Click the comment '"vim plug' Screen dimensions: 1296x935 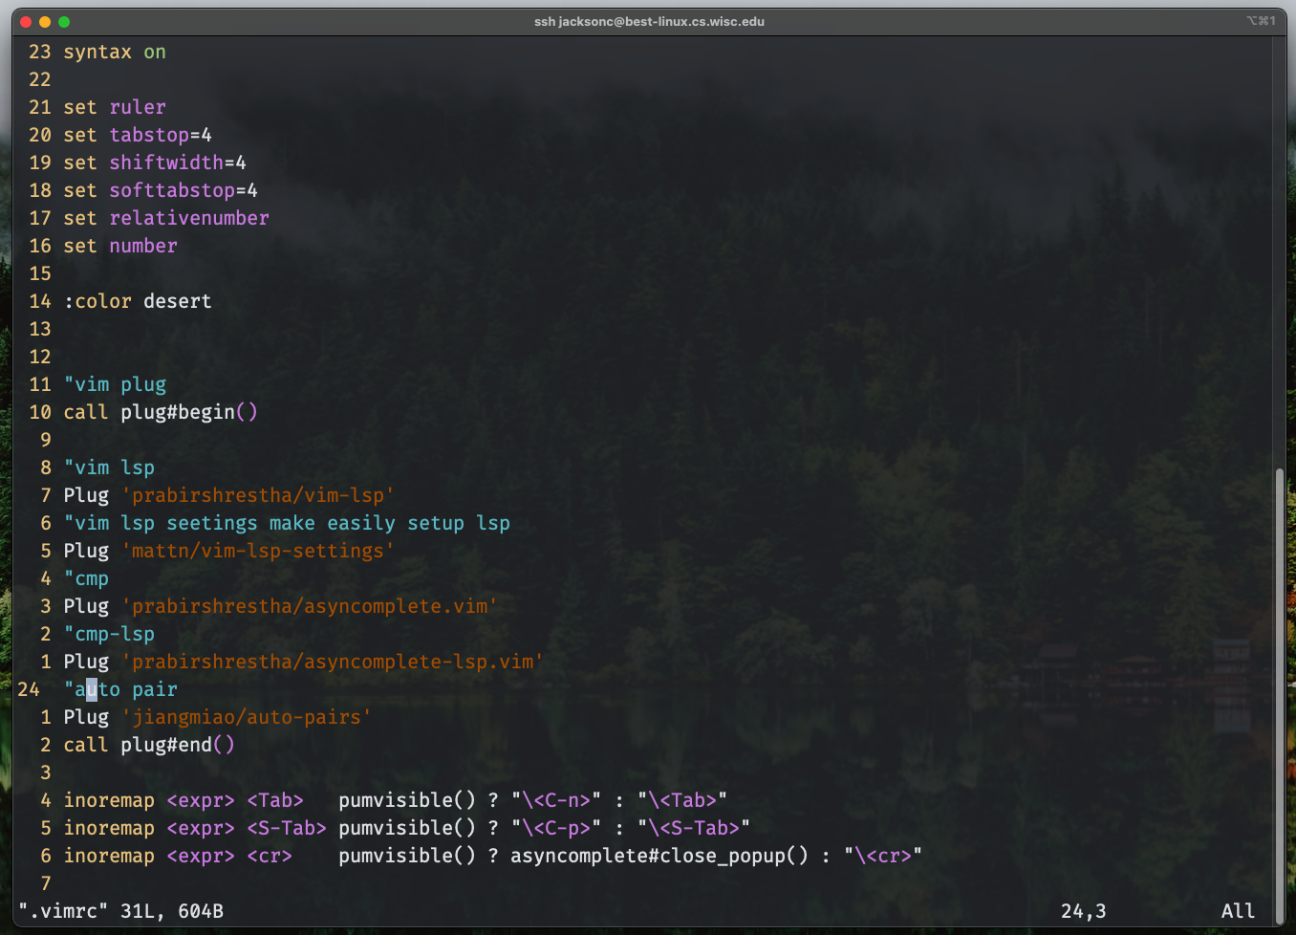click(115, 384)
